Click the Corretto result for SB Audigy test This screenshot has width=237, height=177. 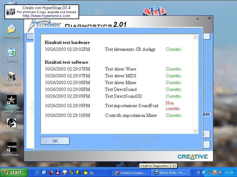tap(173, 49)
